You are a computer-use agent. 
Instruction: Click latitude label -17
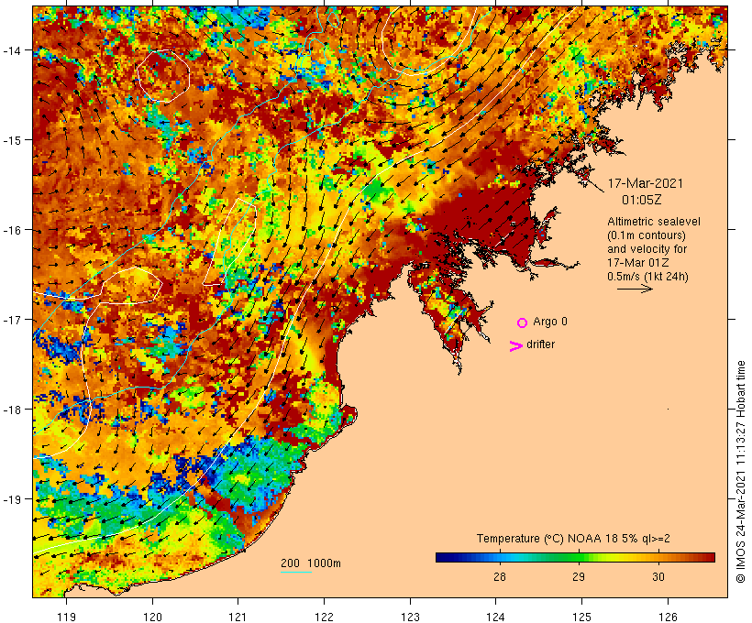click(11, 319)
